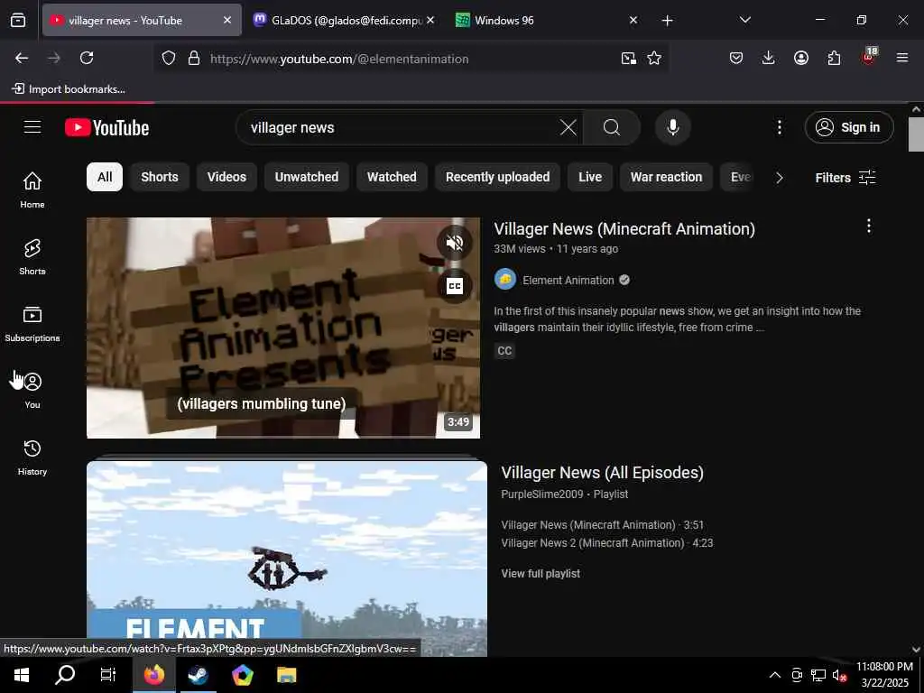Clear the villager news search text
The image size is (924, 693).
pyautogui.click(x=568, y=127)
